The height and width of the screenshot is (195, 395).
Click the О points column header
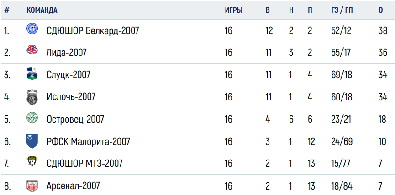381,10
